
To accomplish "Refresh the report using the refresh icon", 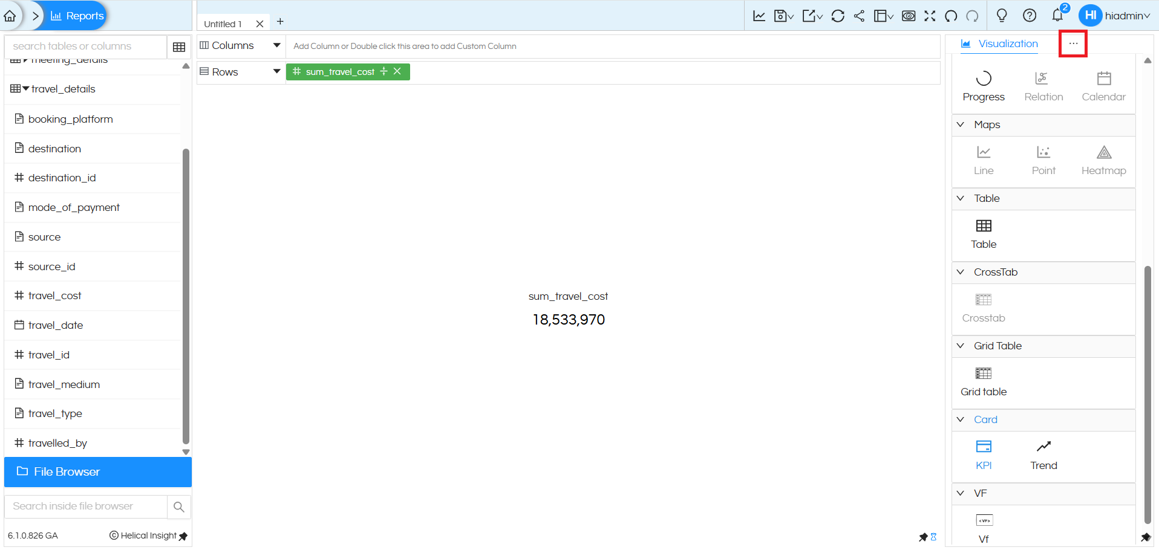I will [837, 16].
